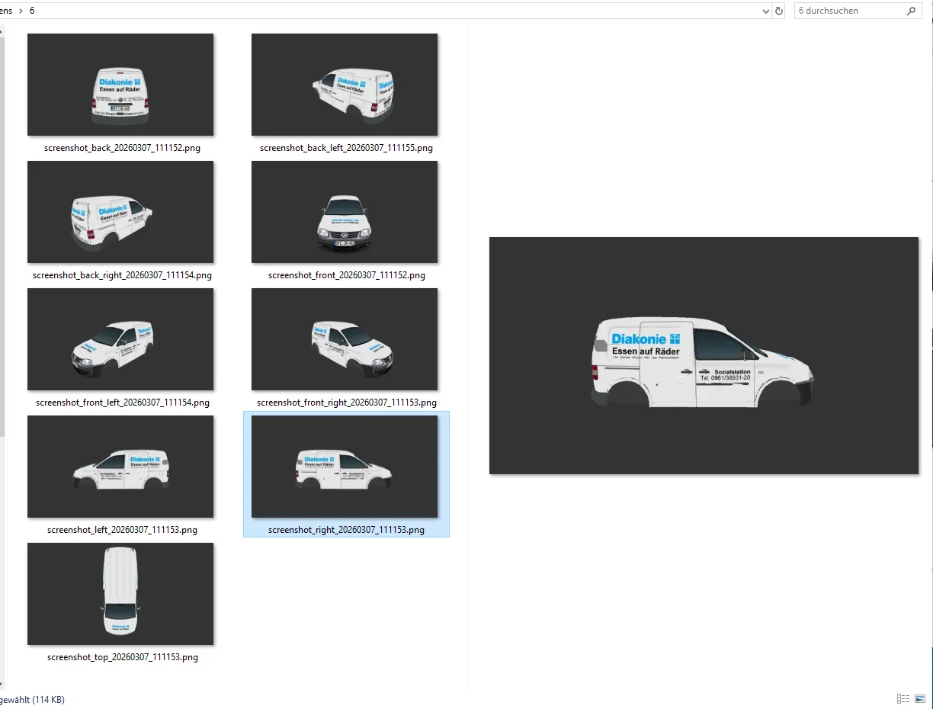This screenshot has width=933, height=709.
Task: Select the back-right view van thumbnail
Action: (120, 212)
